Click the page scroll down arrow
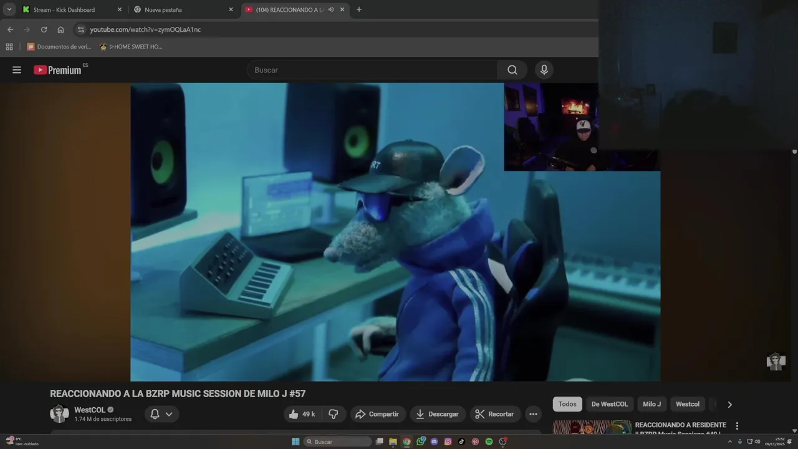Screen dimensions: 798x449 pyautogui.click(x=794, y=430)
